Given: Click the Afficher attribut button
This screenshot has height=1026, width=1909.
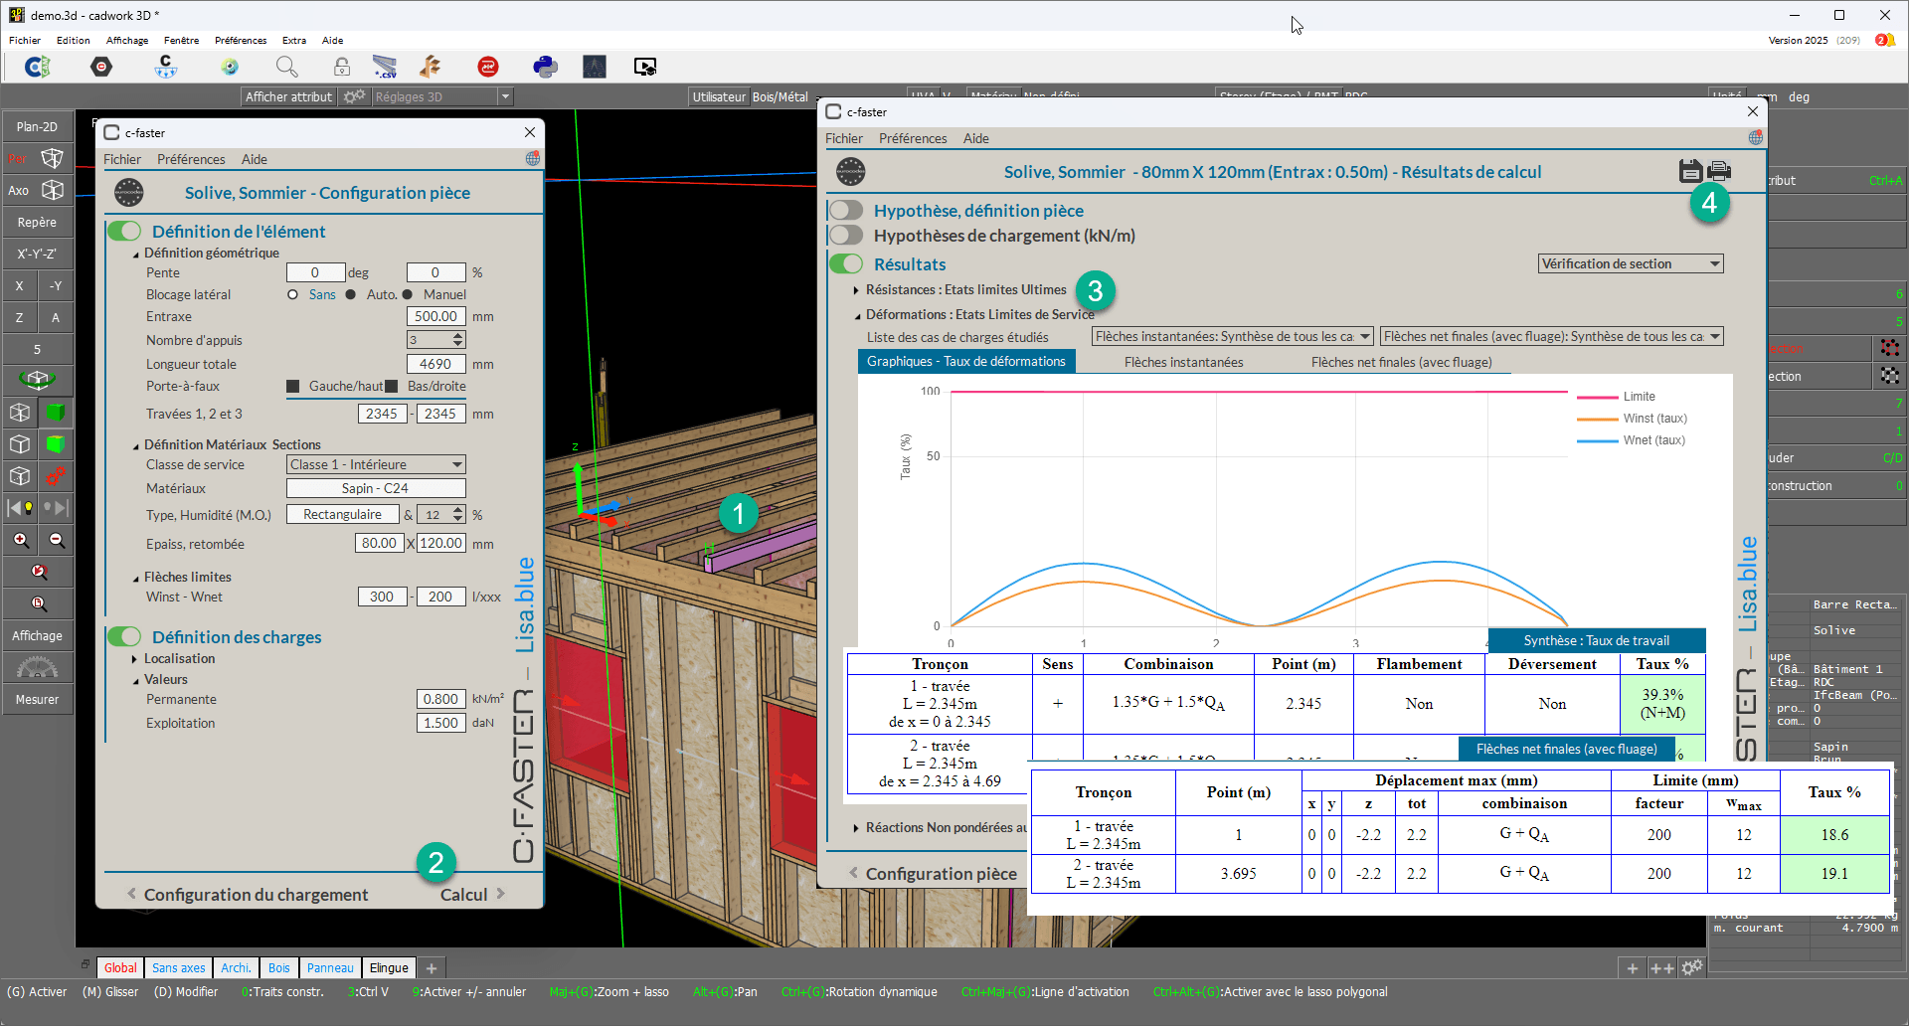Looking at the screenshot, I should click(288, 96).
